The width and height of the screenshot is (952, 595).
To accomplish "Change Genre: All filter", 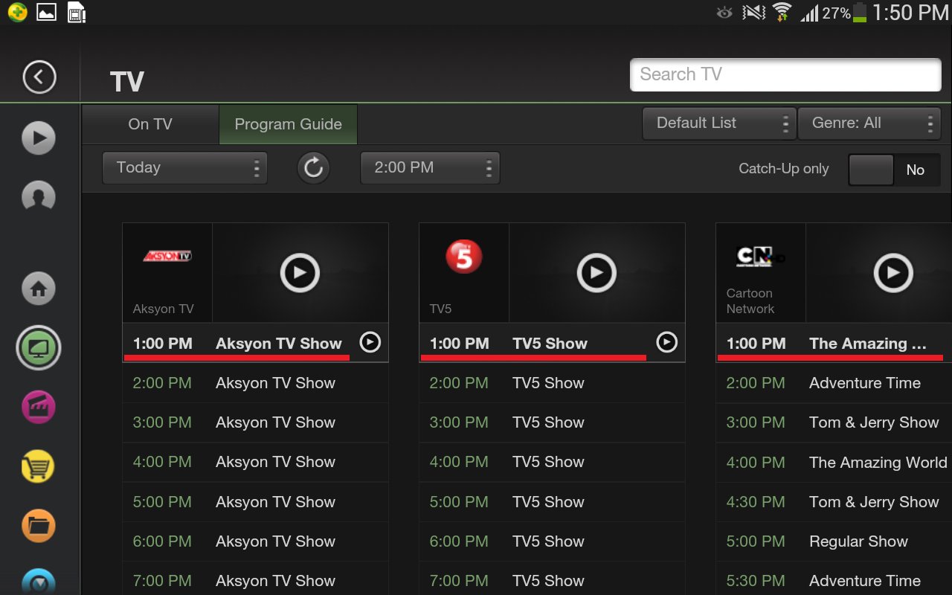I will [x=869, y=123].
